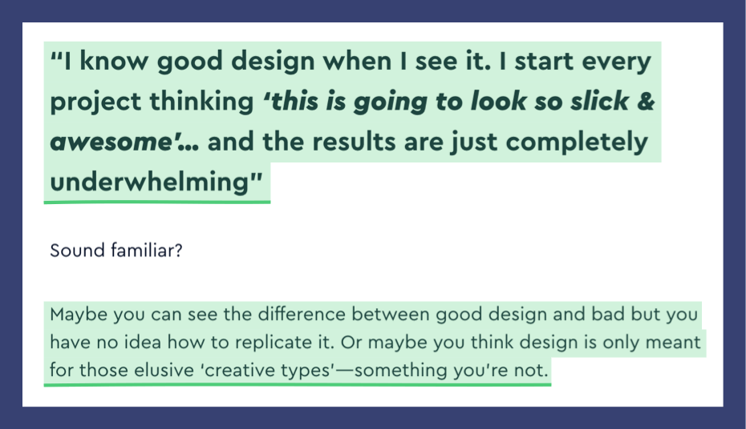Click the ampersand in the italic heading text
This screenshot has width=746, height=429.
[646, 102]
